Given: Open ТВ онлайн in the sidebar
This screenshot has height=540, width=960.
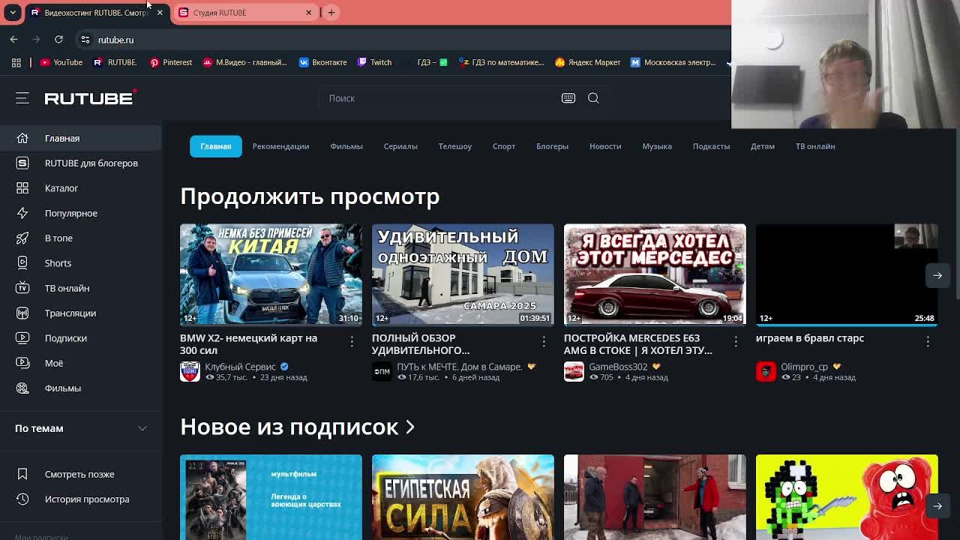Looking at the screenshot, I should (x=80, y=288).
